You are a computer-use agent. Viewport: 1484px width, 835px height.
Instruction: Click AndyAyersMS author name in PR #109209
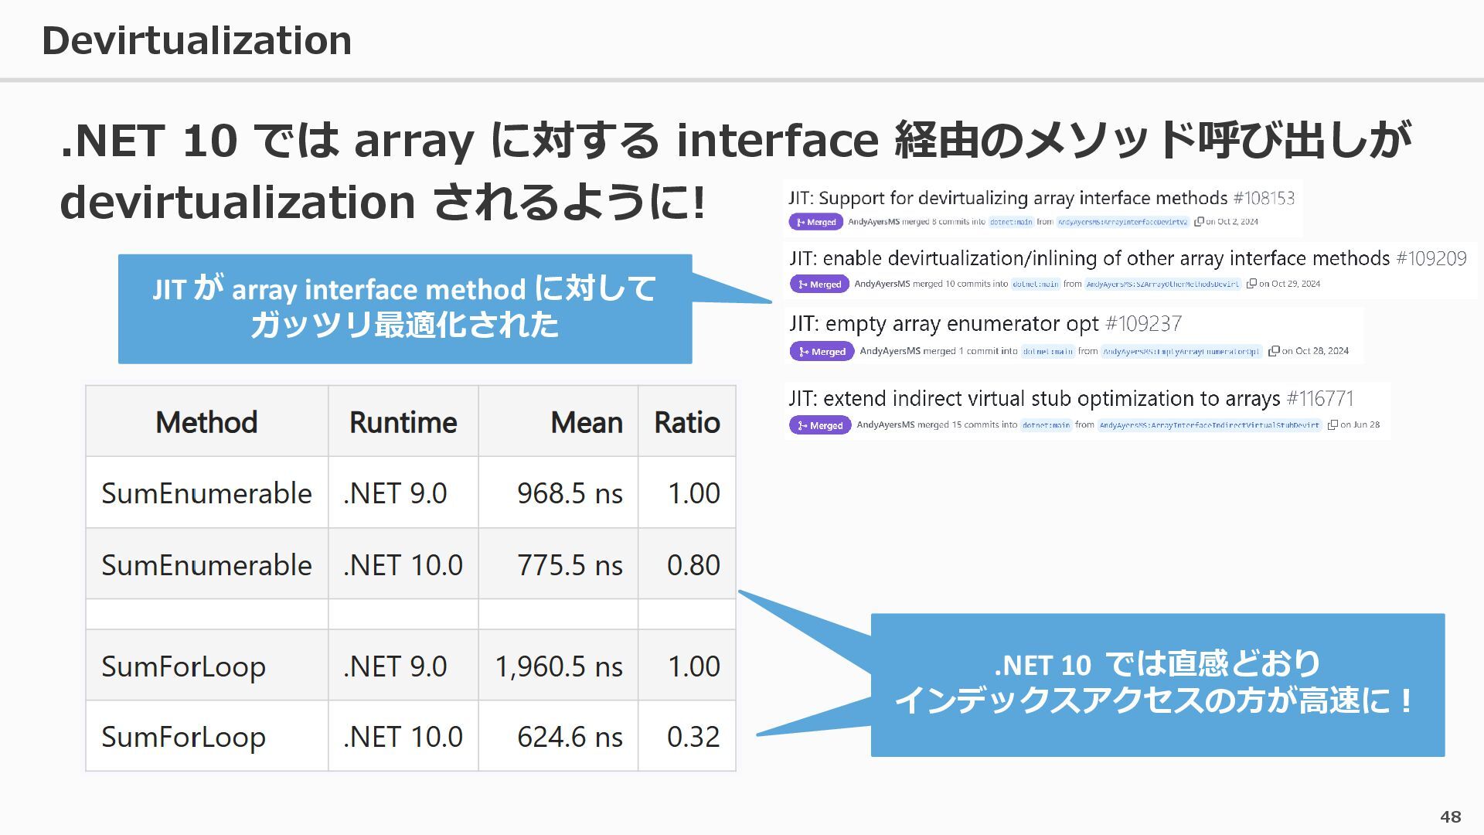point(881,284)
